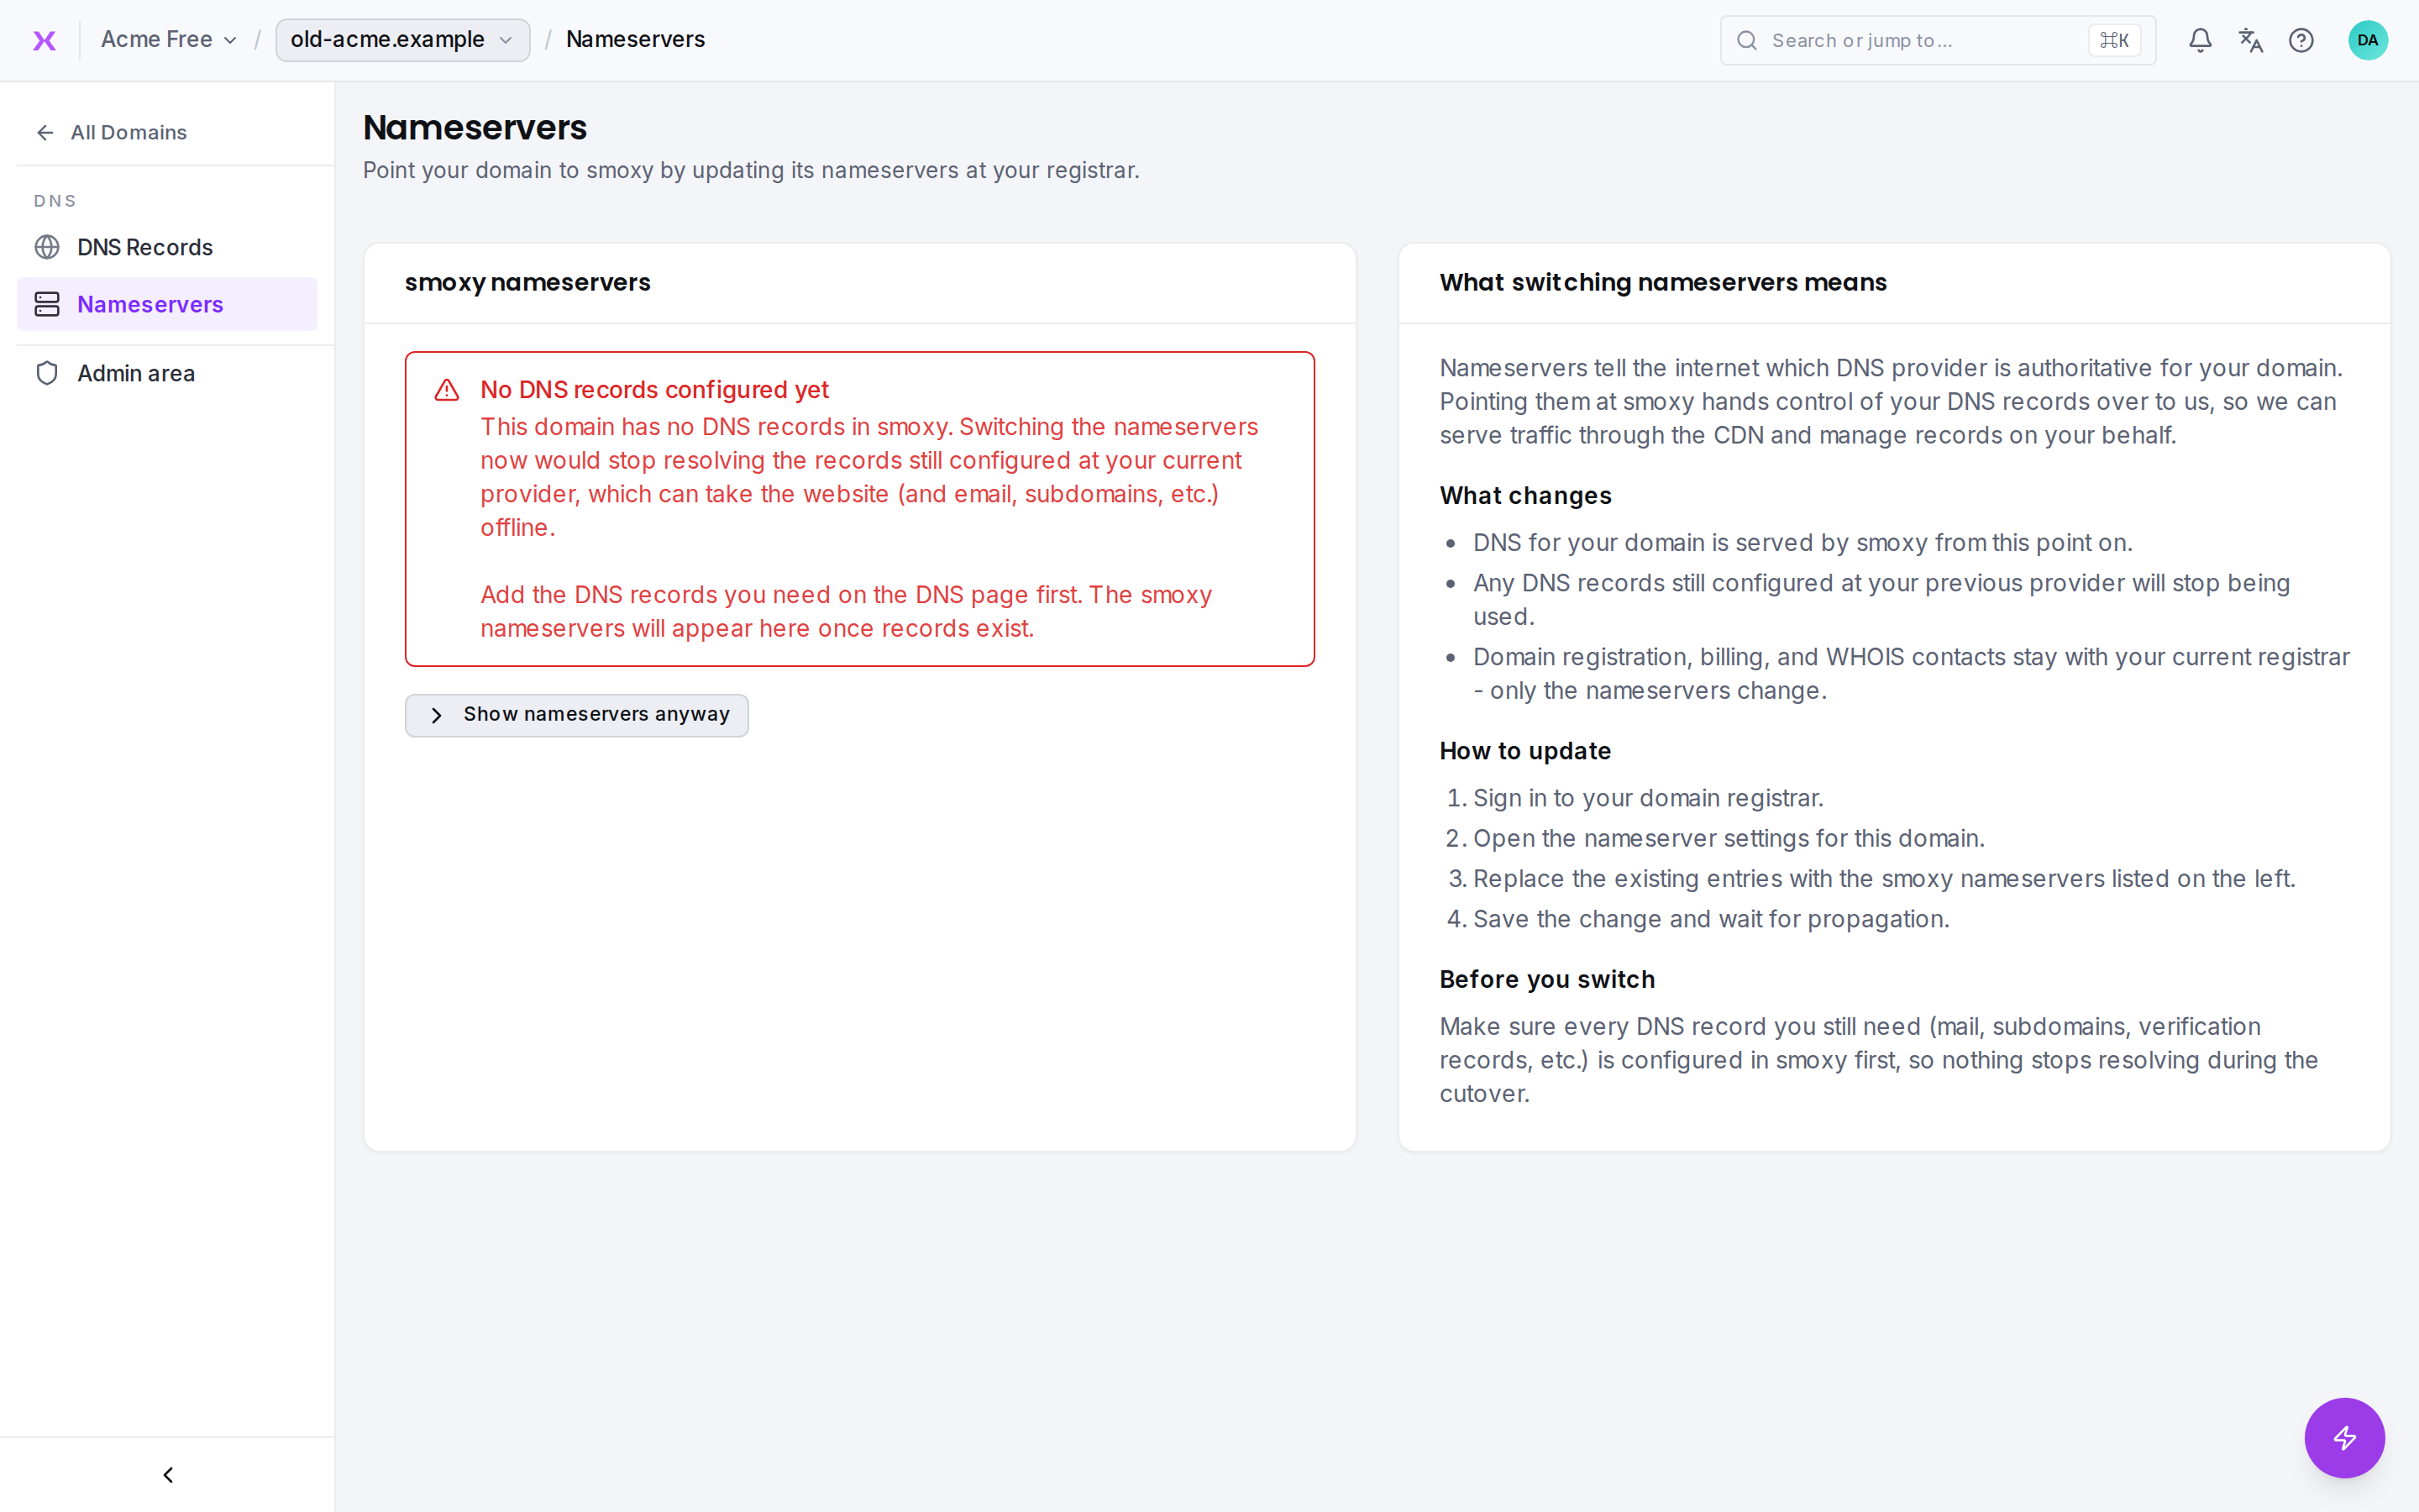Open the DA user avatar menu
2419x1512 pixels.
pos(2368,40)
